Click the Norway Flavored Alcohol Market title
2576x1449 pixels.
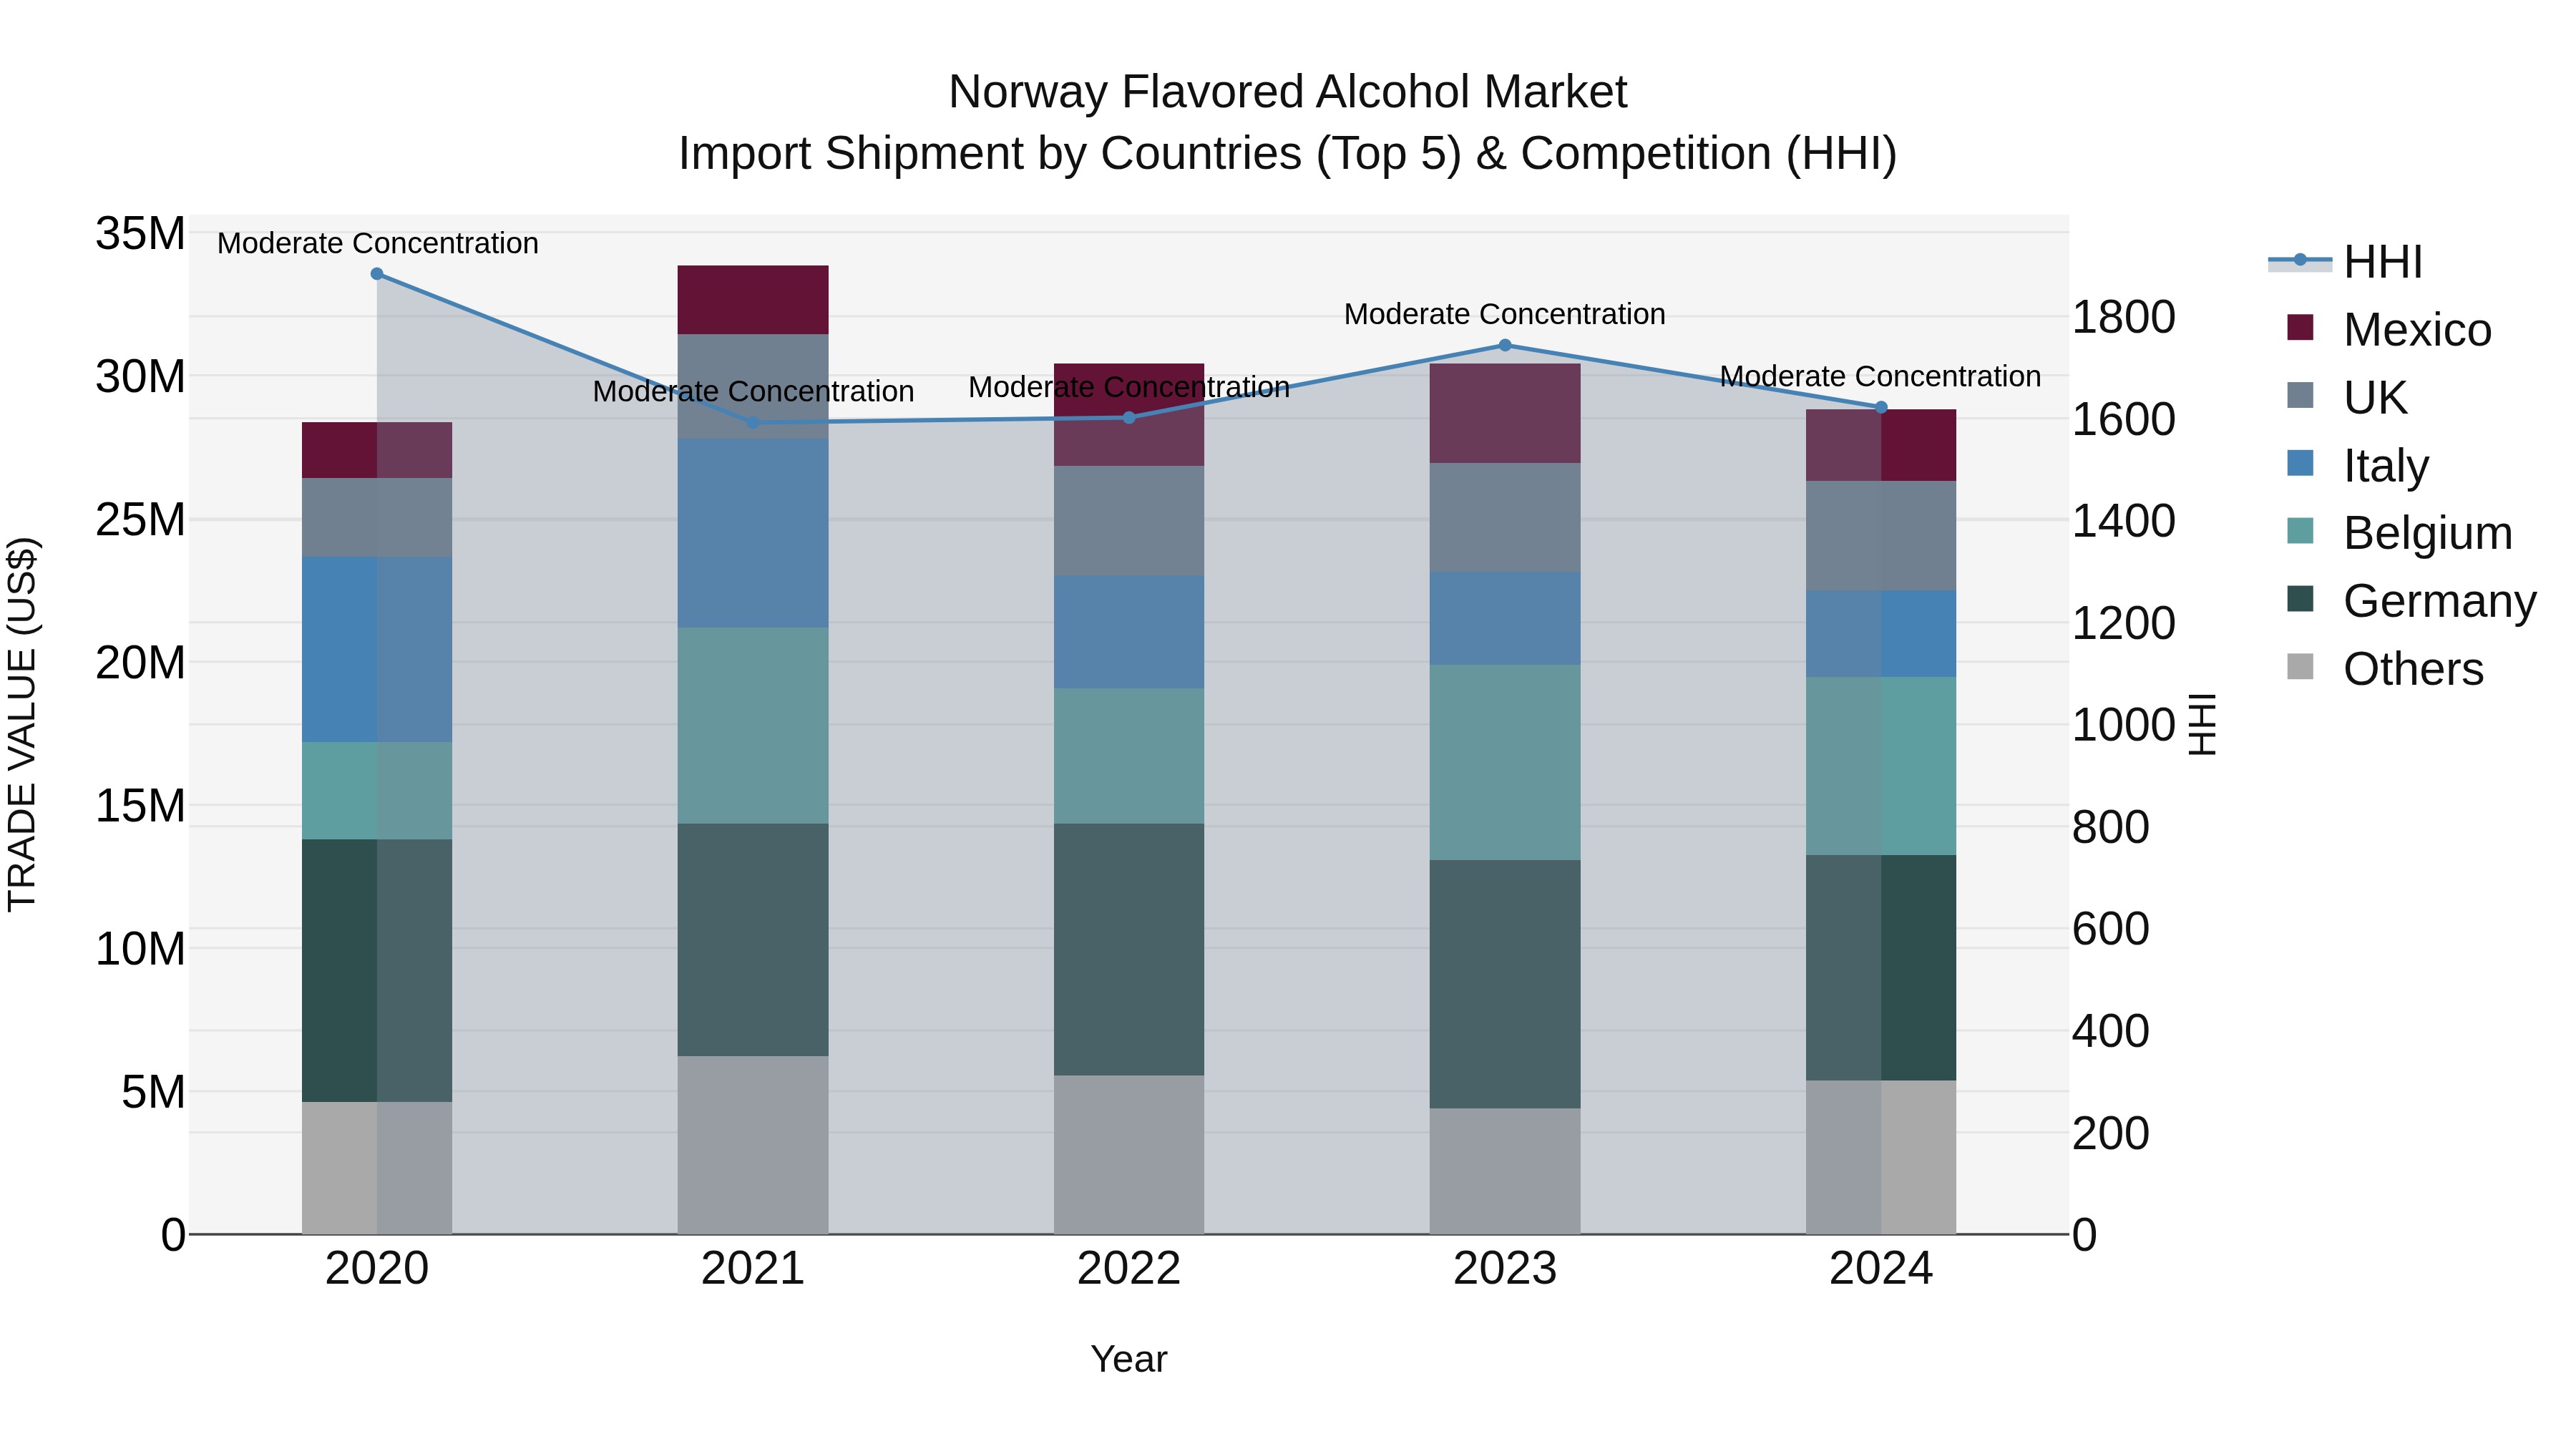pyautogui.click(x=1288, y=92)
